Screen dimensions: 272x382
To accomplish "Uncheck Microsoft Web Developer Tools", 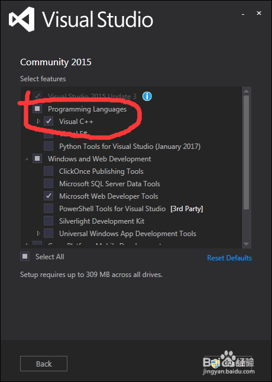I will [x=48, y=196].
